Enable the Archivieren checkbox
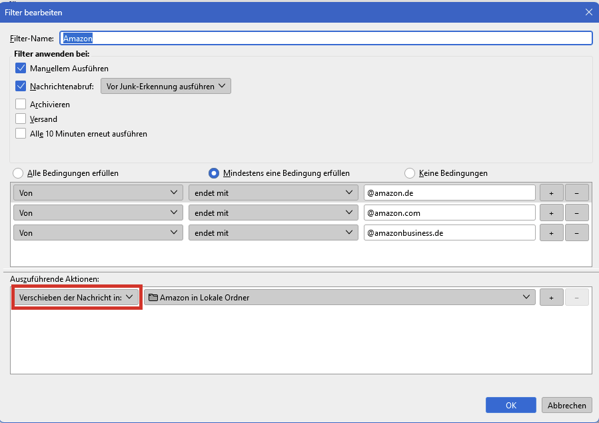This screenshot has height=423, width=599. point(21,104)
